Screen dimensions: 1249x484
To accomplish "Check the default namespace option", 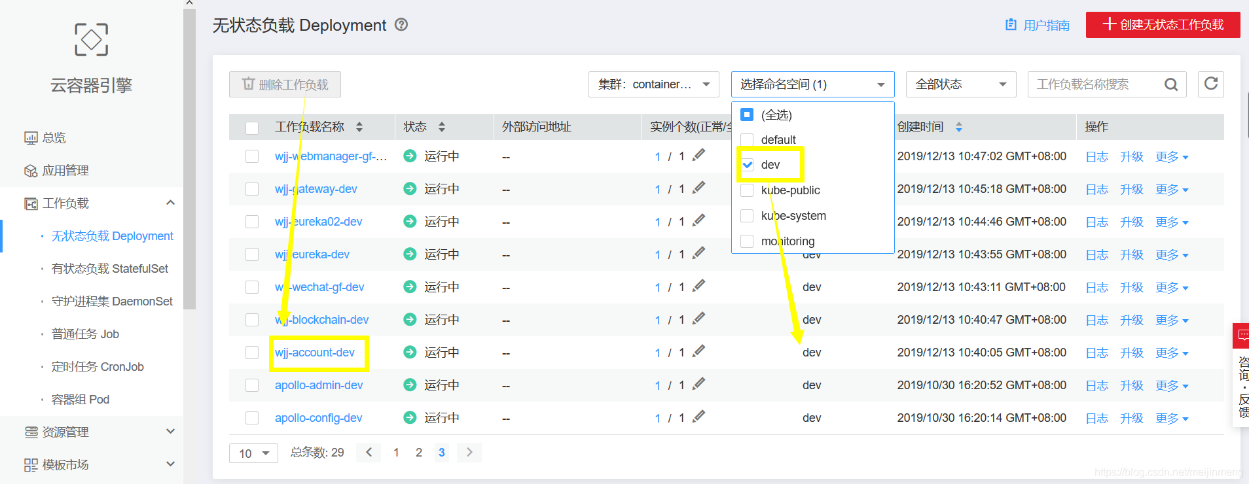I will pyautogui.click(x=747, y=139).
